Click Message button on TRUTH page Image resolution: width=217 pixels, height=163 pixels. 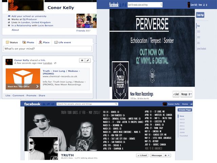157,156
